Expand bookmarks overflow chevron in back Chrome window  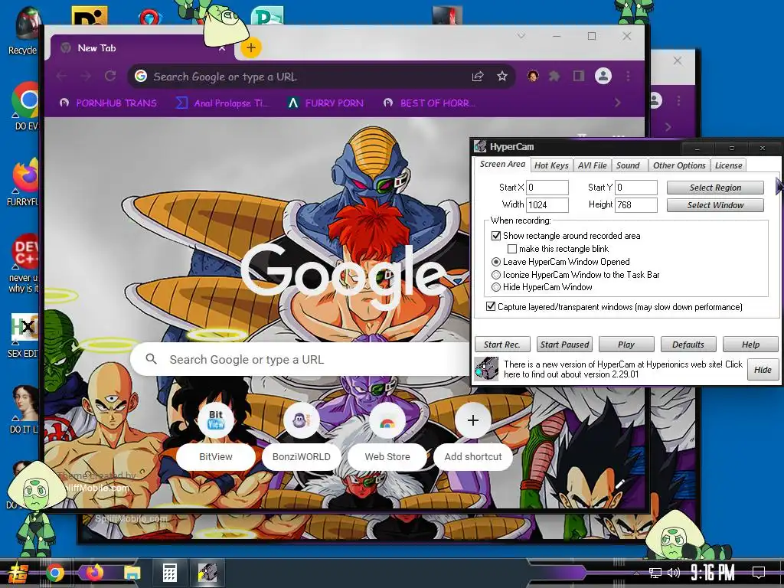668,127
